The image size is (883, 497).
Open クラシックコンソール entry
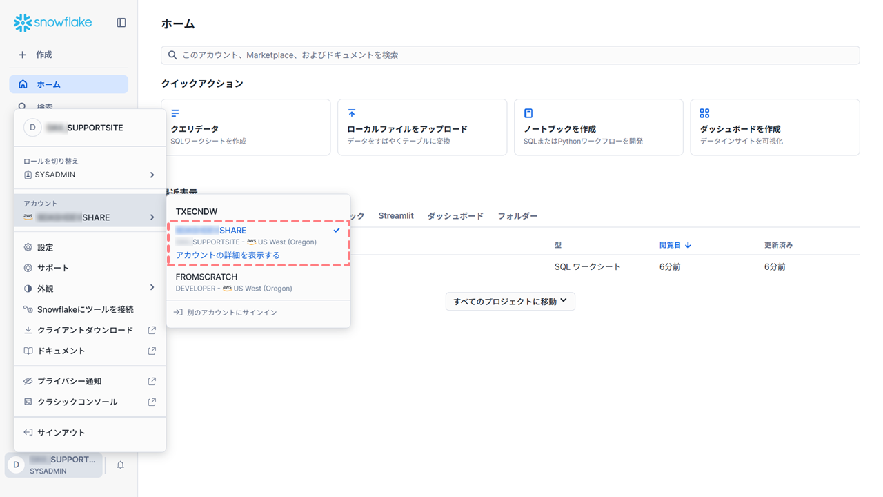pos(90,402)
